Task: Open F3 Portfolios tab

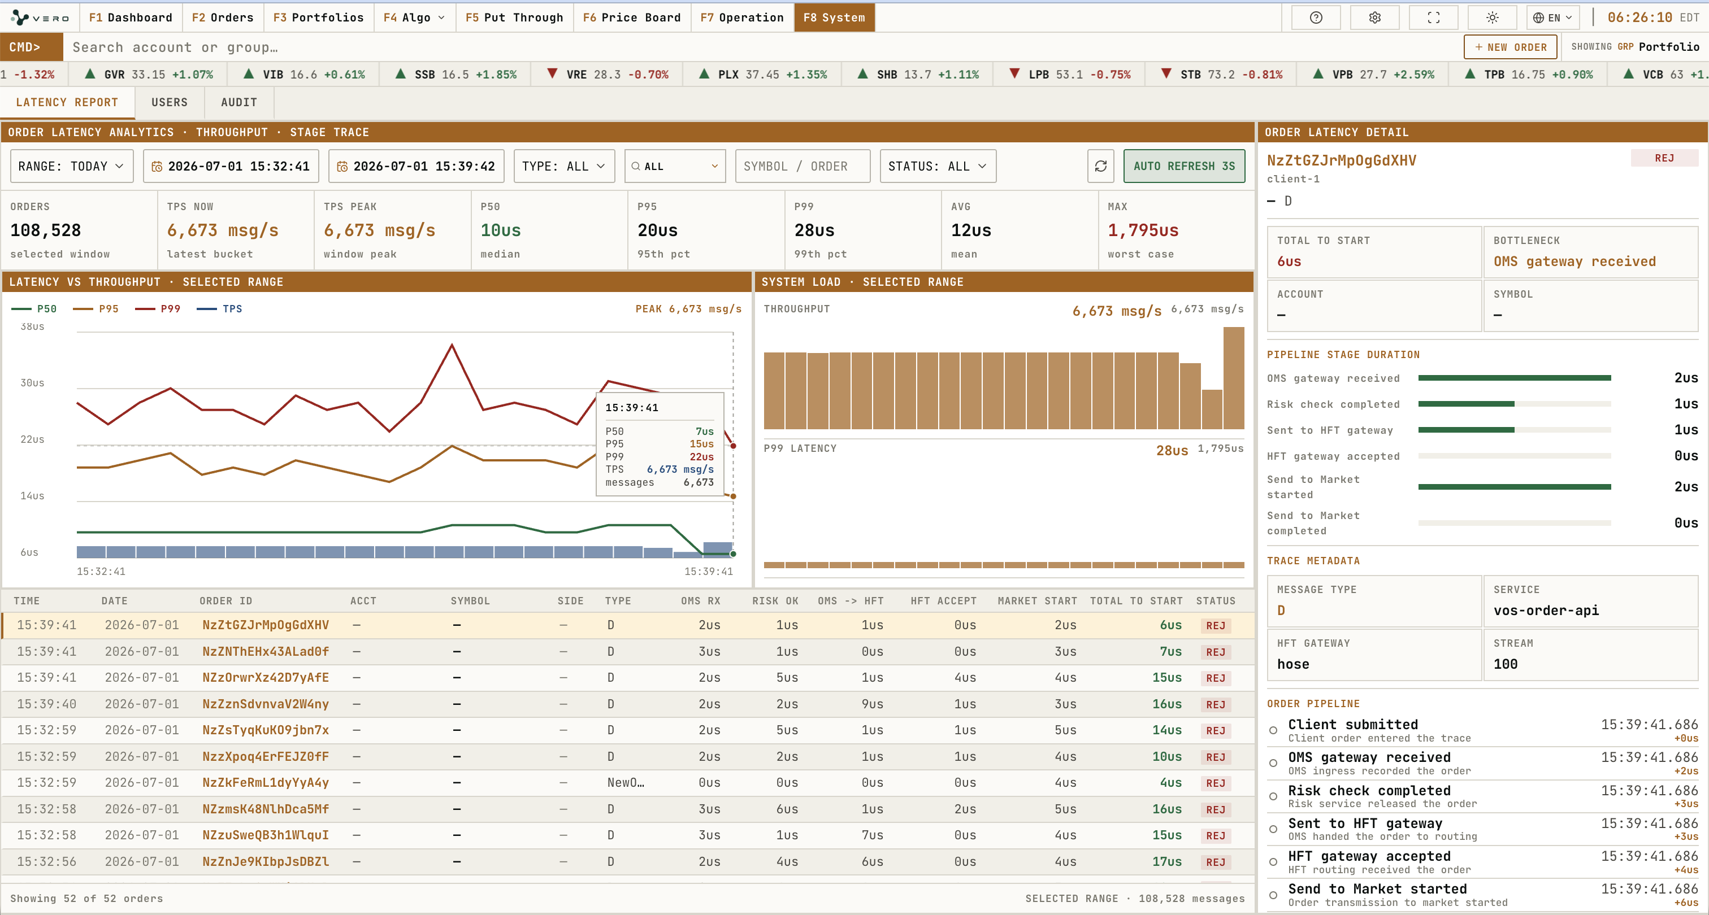Action: coord(318,18)
